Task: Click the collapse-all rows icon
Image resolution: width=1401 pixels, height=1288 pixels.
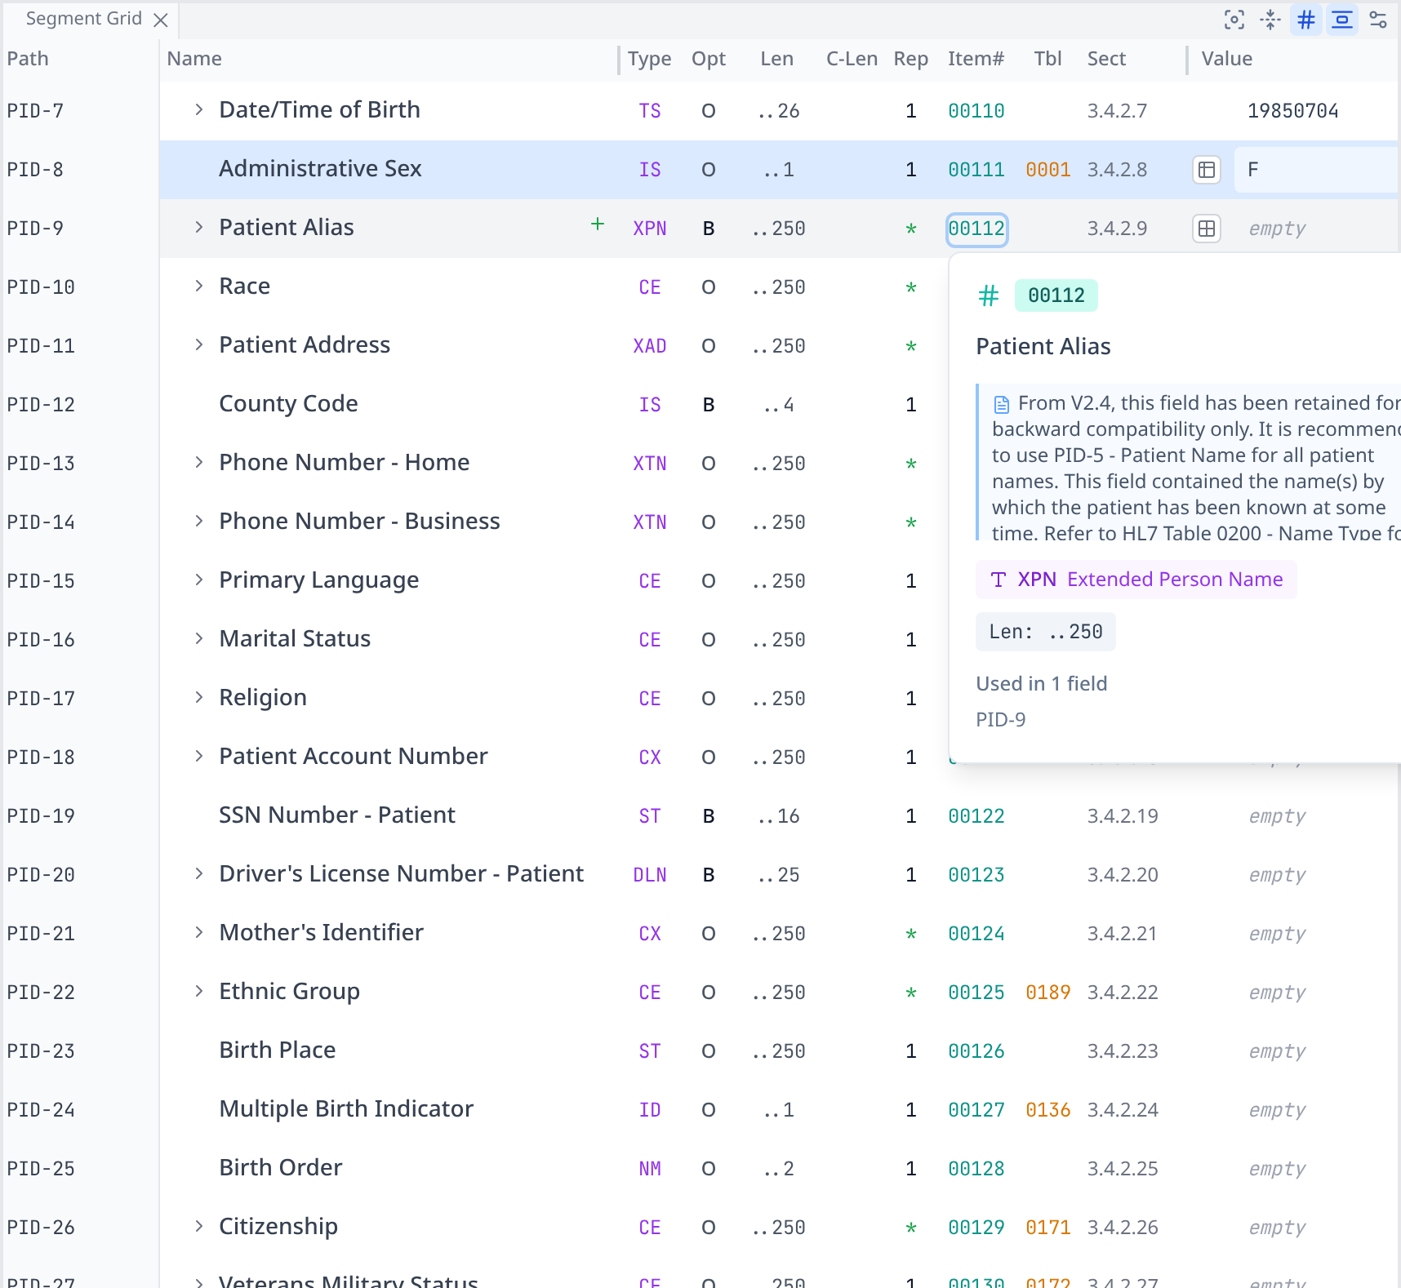Action: click(1270, 20)
